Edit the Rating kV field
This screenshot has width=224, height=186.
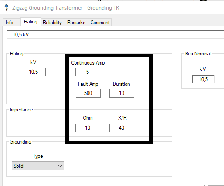coord(33,72)
